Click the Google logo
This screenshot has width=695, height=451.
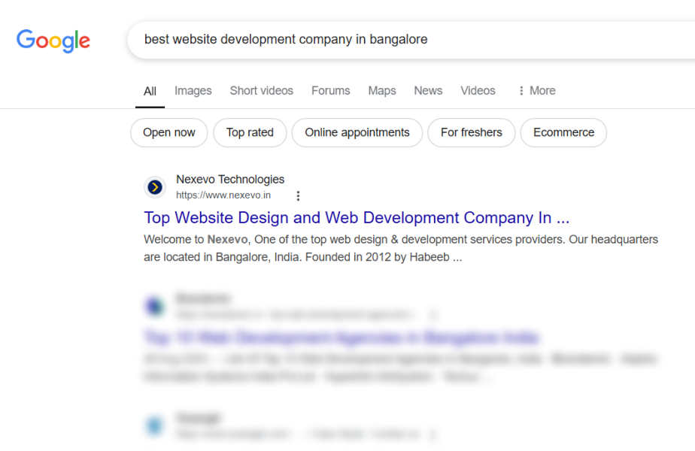(x=53, y=40)
